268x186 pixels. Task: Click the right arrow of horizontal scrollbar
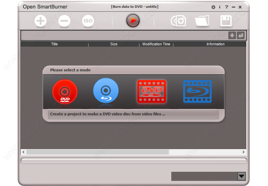click(243, 152)
